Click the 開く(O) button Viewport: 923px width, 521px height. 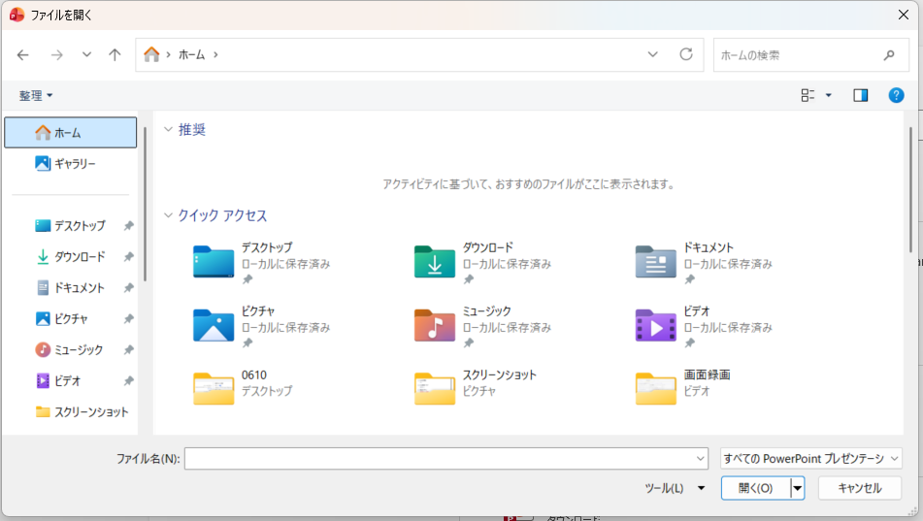756,488
